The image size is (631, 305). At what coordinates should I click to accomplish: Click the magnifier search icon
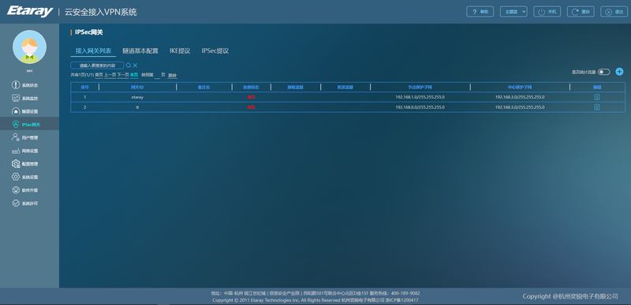pyautogui.click(x=129, y=65)
